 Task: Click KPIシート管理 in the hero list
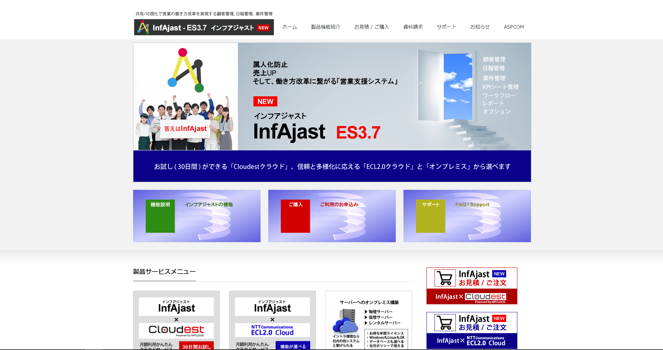pyautogui.click(x=501, y=87)
